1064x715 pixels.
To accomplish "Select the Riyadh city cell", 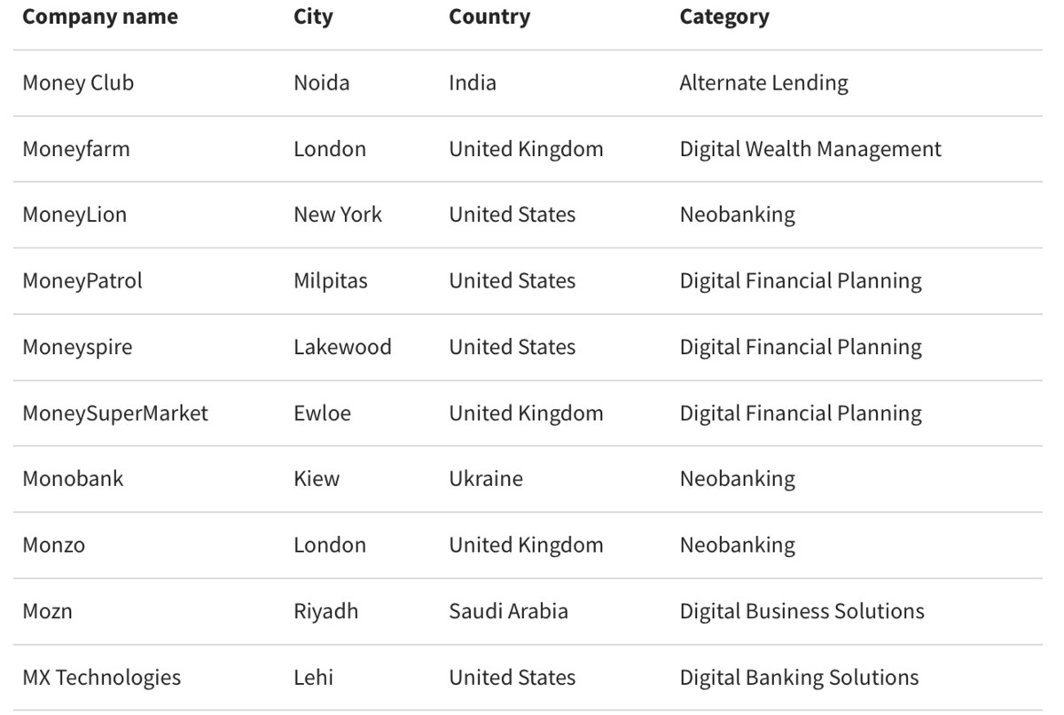I will [x=325, y=611].
